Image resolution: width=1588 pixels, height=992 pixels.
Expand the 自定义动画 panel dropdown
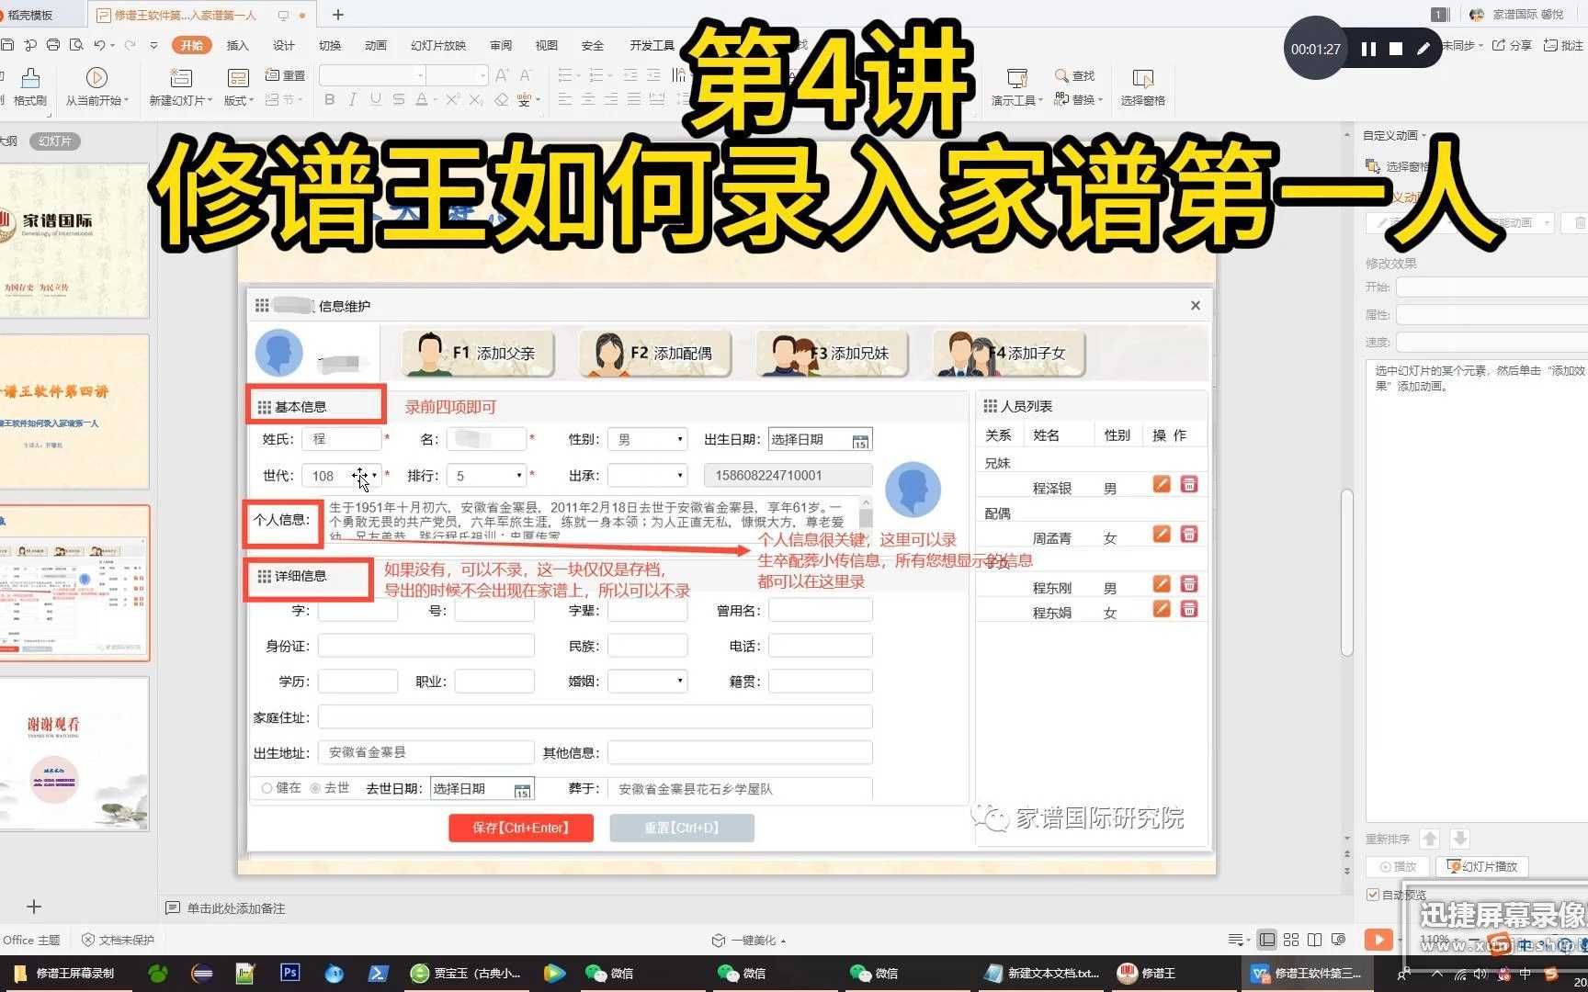tap(1395, 135)
